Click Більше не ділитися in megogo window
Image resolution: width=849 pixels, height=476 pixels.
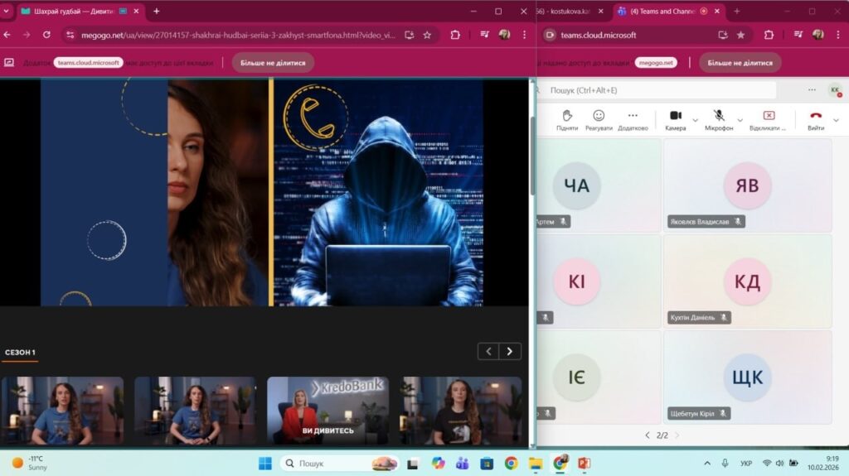point(273,63)
